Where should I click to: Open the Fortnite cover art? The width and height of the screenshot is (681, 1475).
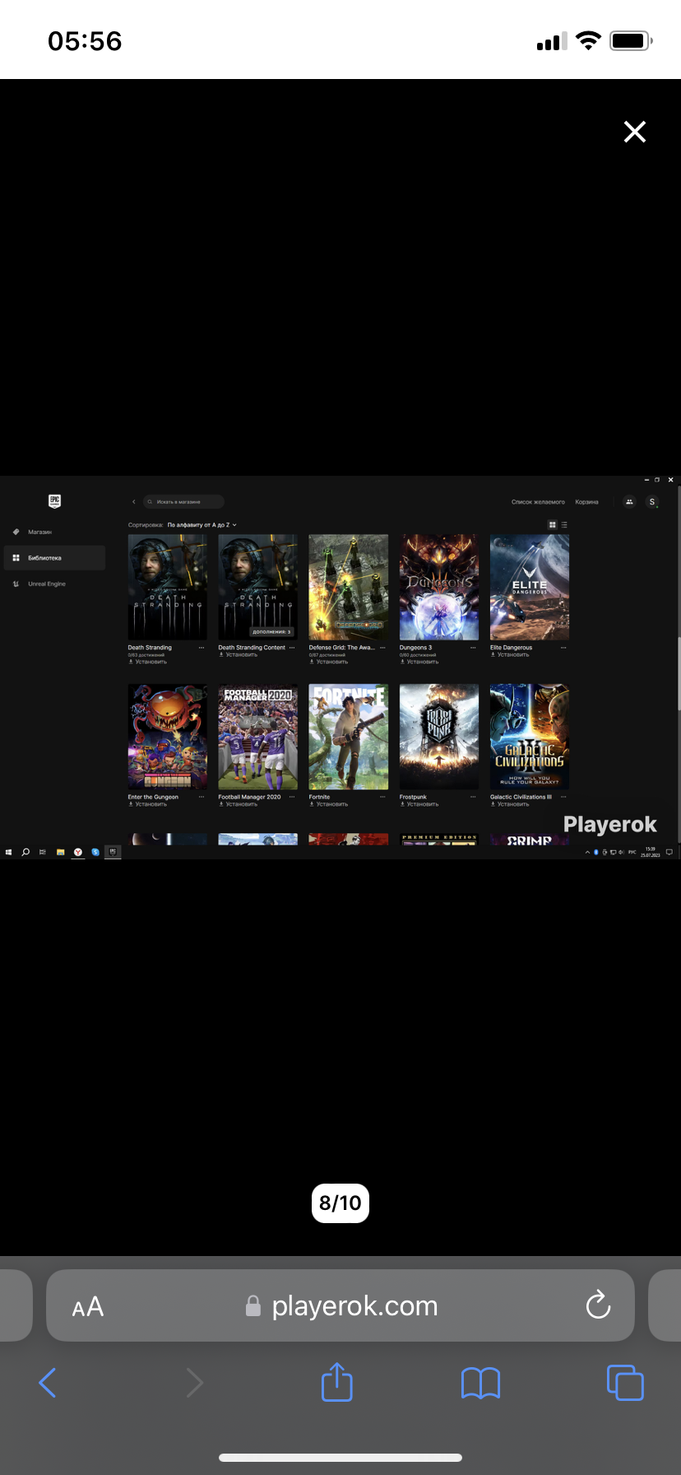pyautogui.click(x=349, y=737)
